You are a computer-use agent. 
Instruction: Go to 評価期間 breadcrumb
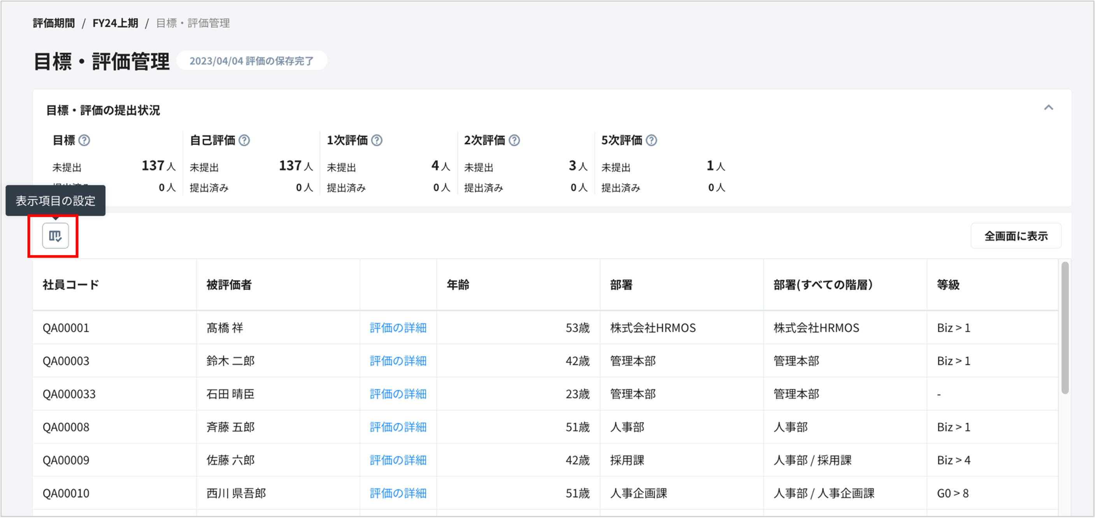click(54, 23)
